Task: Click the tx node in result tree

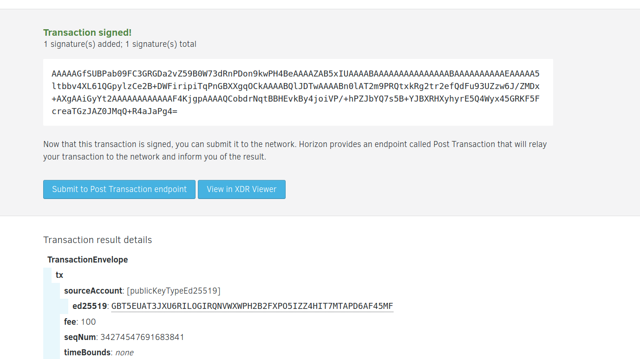Action: 59,275
